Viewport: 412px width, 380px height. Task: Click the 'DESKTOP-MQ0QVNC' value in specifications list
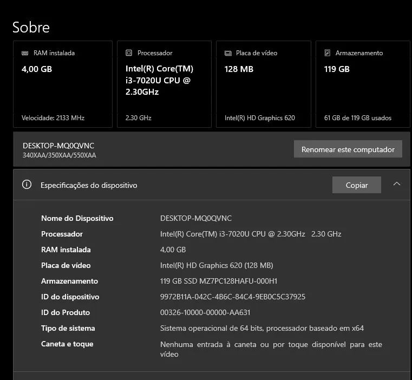click(196, 218)
